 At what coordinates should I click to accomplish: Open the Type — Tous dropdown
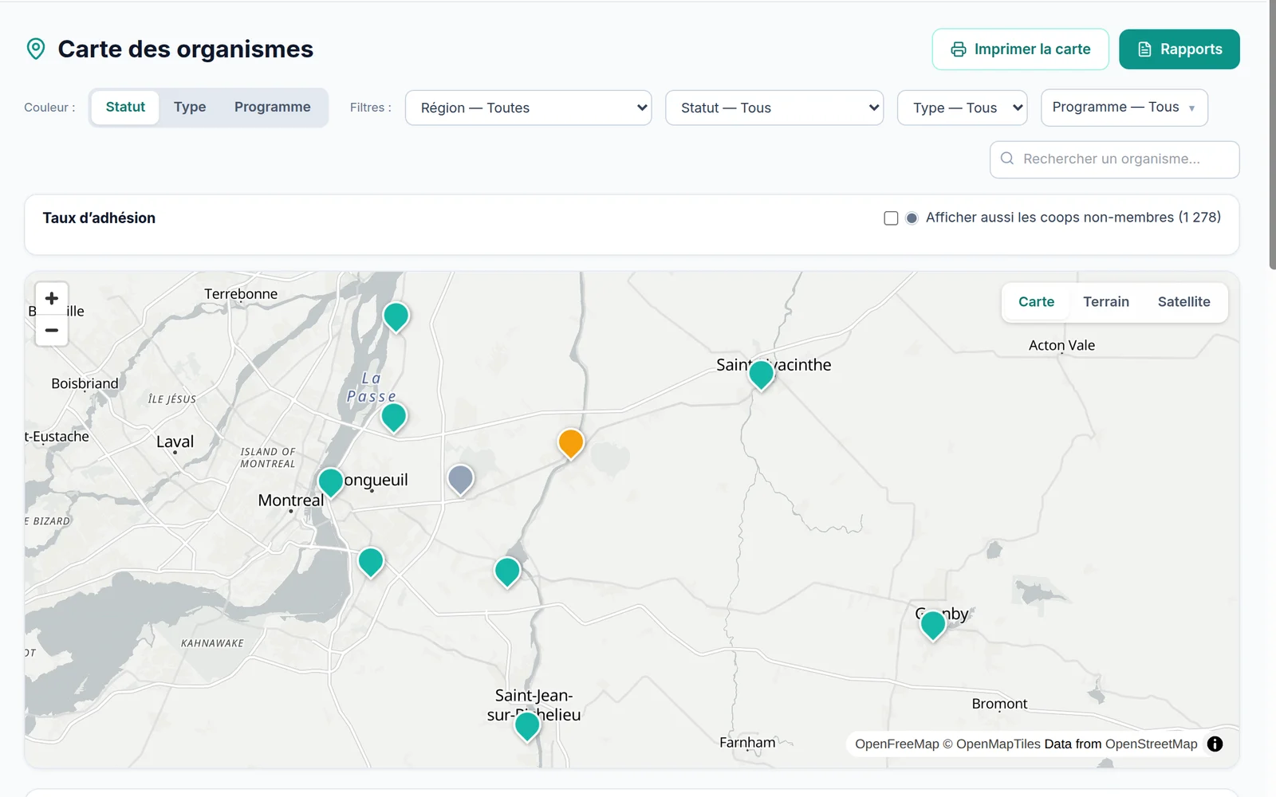click(x=963, y=108)
